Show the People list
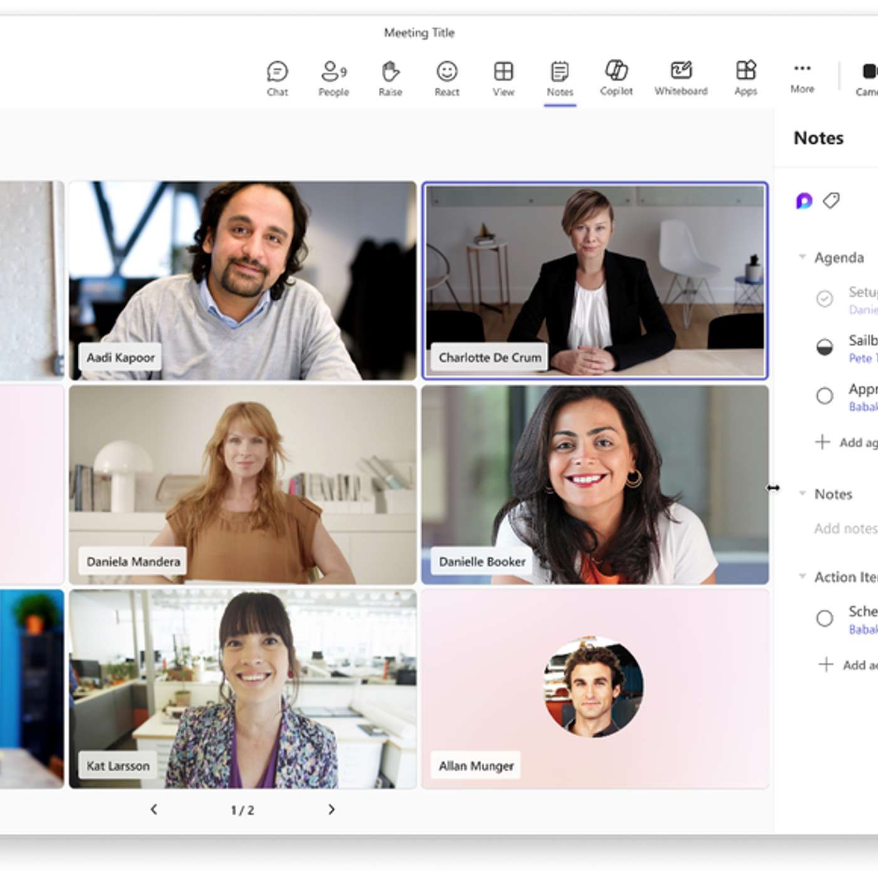The width and height of the screenshot is (878, 878). (334, 79)
